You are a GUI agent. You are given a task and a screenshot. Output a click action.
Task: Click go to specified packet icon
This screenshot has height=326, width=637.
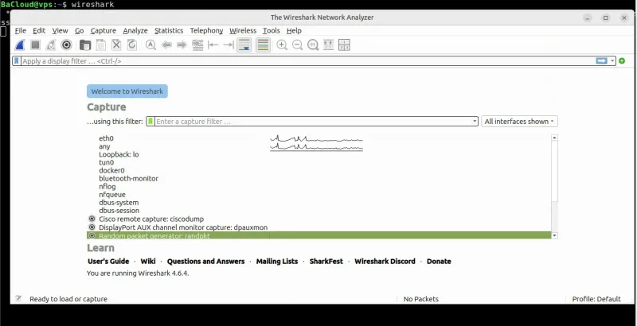pos(197,45)
